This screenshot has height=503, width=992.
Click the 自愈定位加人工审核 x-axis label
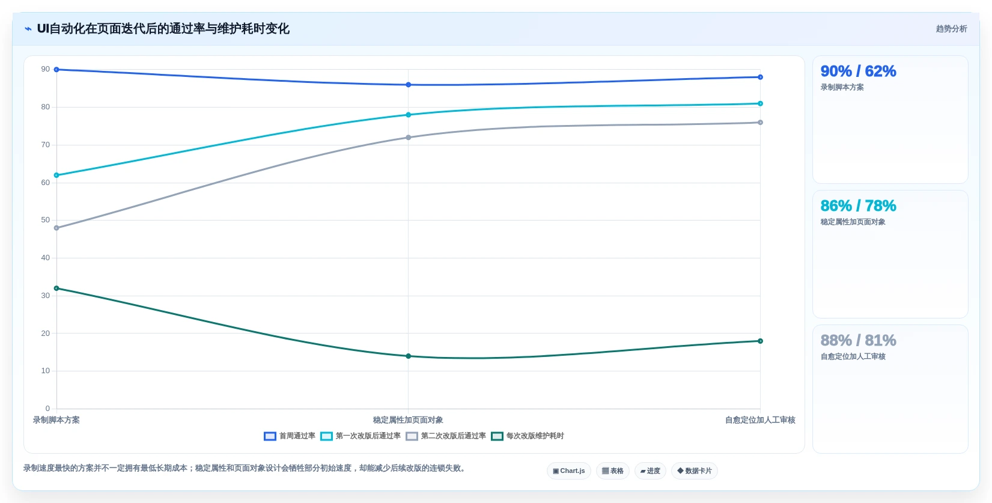760,420
